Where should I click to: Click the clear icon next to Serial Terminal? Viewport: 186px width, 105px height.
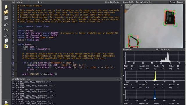click(28, 79)
